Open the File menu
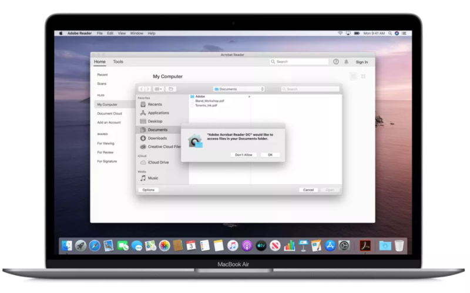The width and height of the screenshot is (470, 293). (99, 33)
